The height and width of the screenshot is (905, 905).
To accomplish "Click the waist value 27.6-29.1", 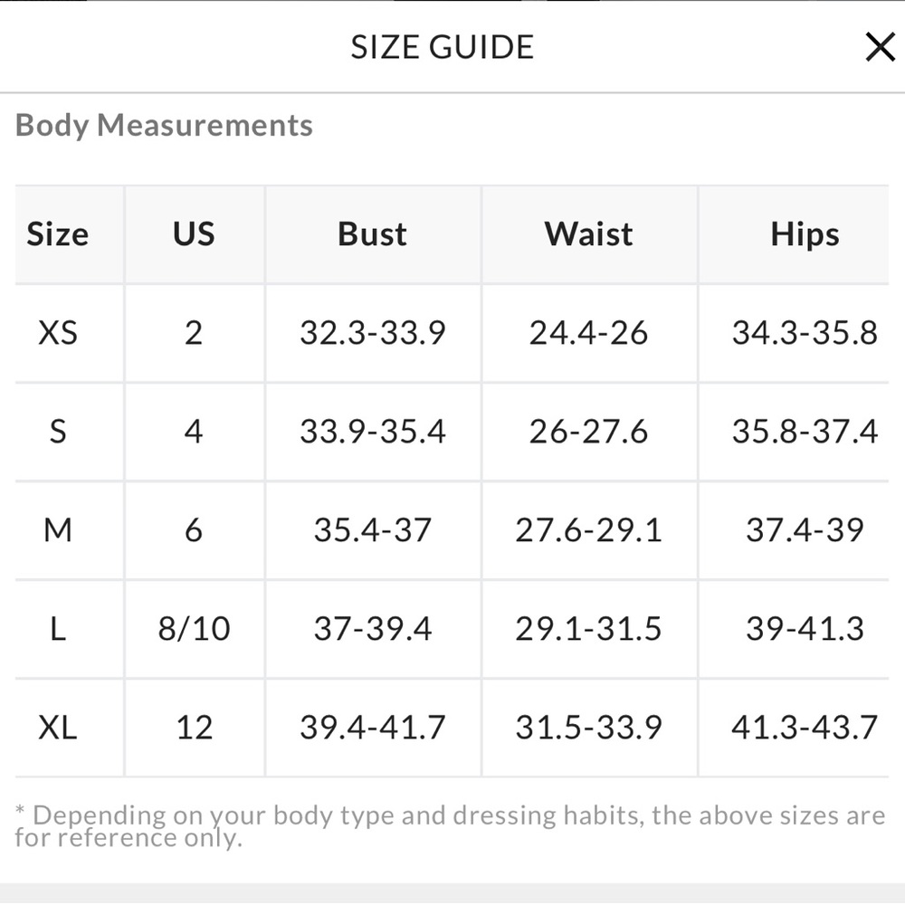I will tap(588, 530).
